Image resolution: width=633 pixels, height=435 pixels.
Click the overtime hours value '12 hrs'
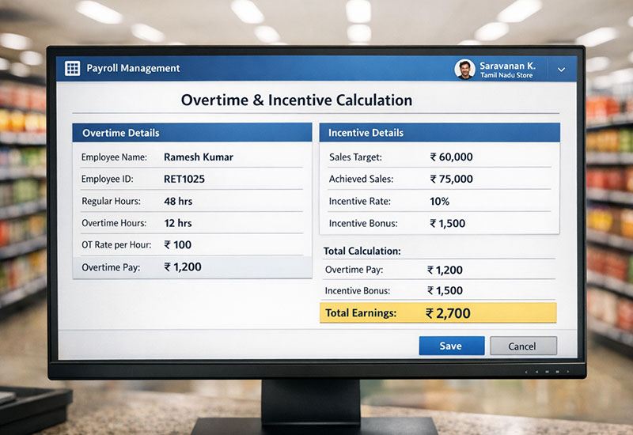(178, 223)
